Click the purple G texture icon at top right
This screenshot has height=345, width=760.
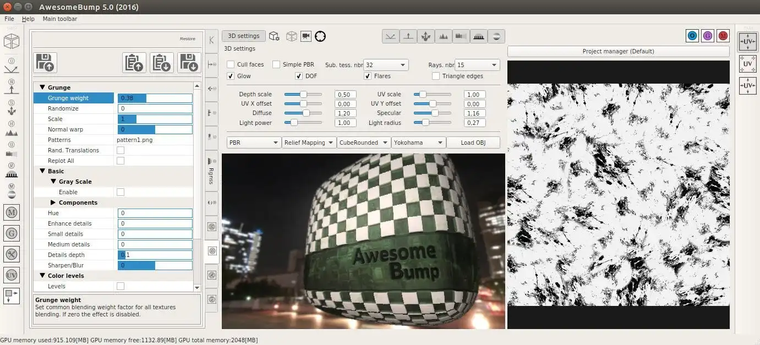point(708,35)
